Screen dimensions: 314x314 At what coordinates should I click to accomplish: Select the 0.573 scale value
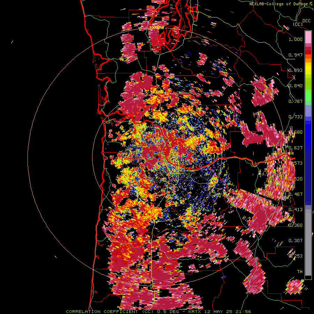click(x=296, y=163)
